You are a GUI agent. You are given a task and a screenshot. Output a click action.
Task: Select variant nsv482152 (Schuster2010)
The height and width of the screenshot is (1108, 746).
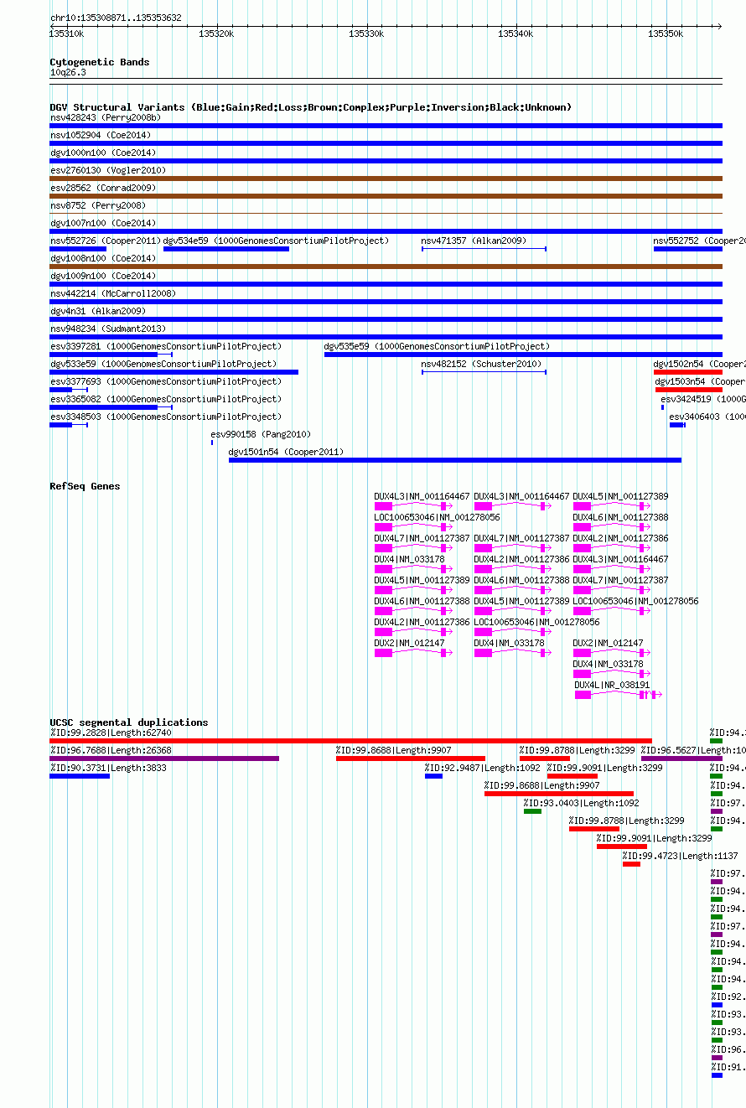tap(481, 364)
